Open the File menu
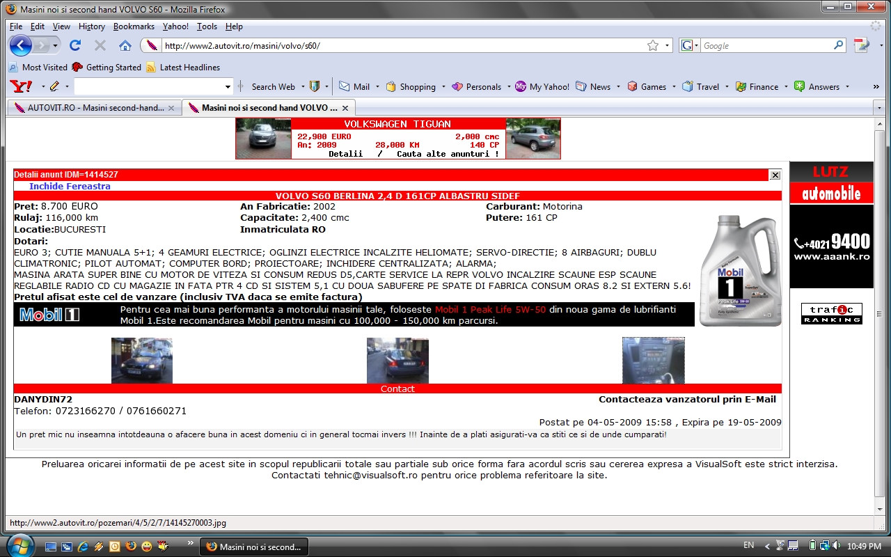891x557 pixels. click(16, 26)
